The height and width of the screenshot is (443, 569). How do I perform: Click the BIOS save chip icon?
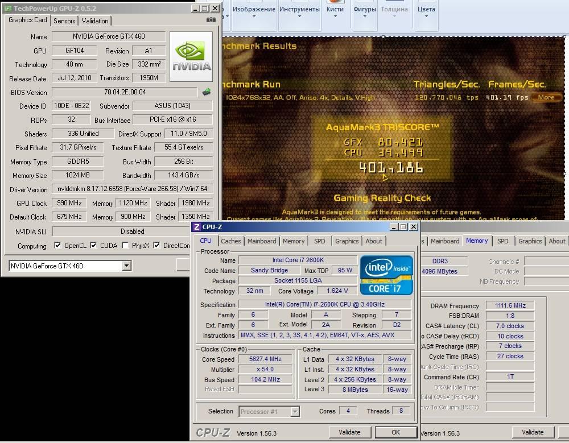207,92
